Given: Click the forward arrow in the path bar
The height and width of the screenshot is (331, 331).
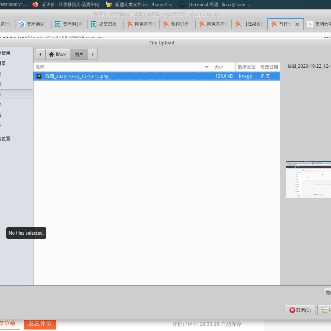Looking at the screenshot, I should point(93,54).
